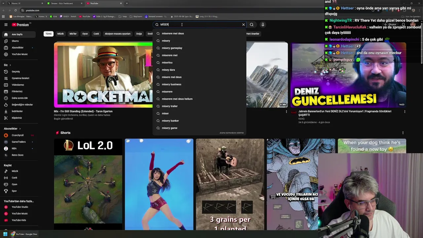Open options menu for Jahrein Bannerlord video
423x238 pixels.
[405, 112]
